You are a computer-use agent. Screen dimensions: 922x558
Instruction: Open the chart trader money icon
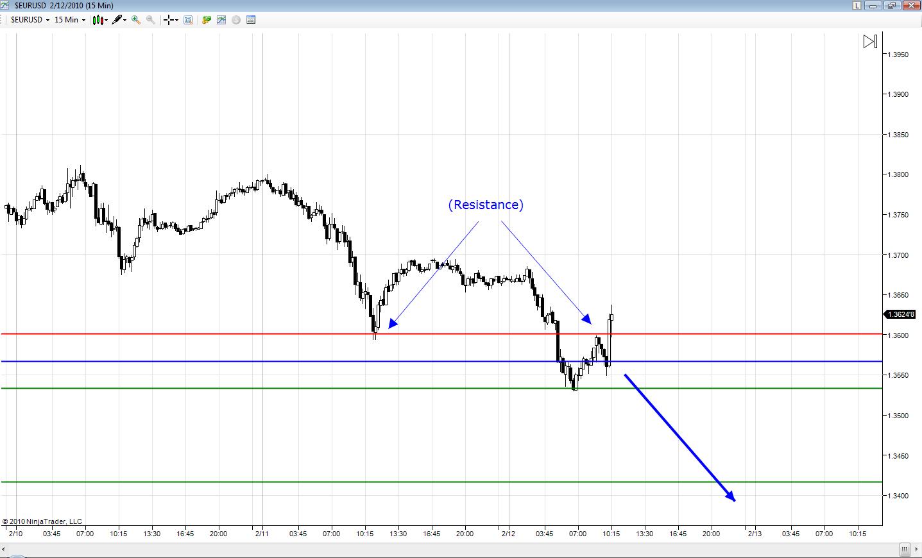click(207, 20)
